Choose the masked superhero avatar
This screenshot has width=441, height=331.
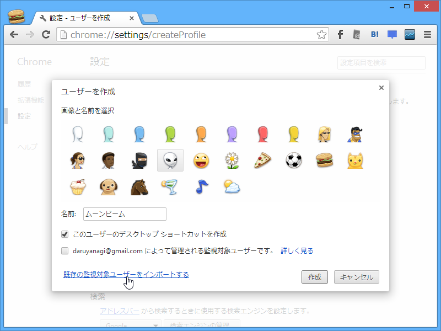click(x=355, y=134)
